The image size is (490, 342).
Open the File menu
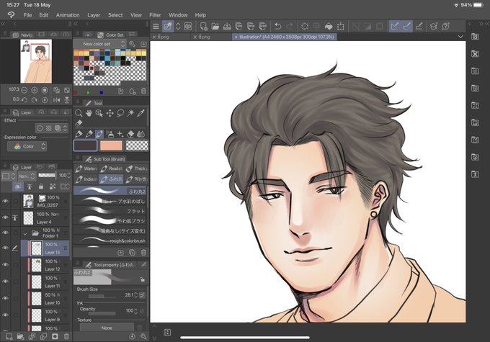27,15
